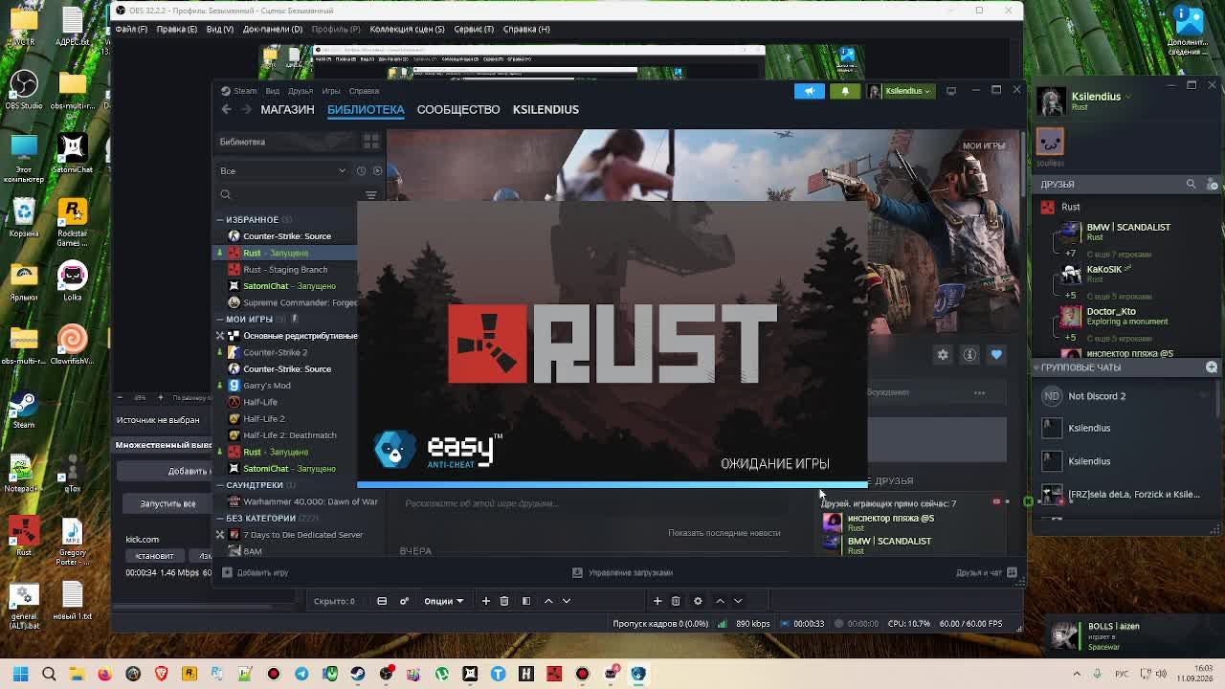
Task: Open Библиотека tab
Action: pyautogui.click(x=366, y=109)
